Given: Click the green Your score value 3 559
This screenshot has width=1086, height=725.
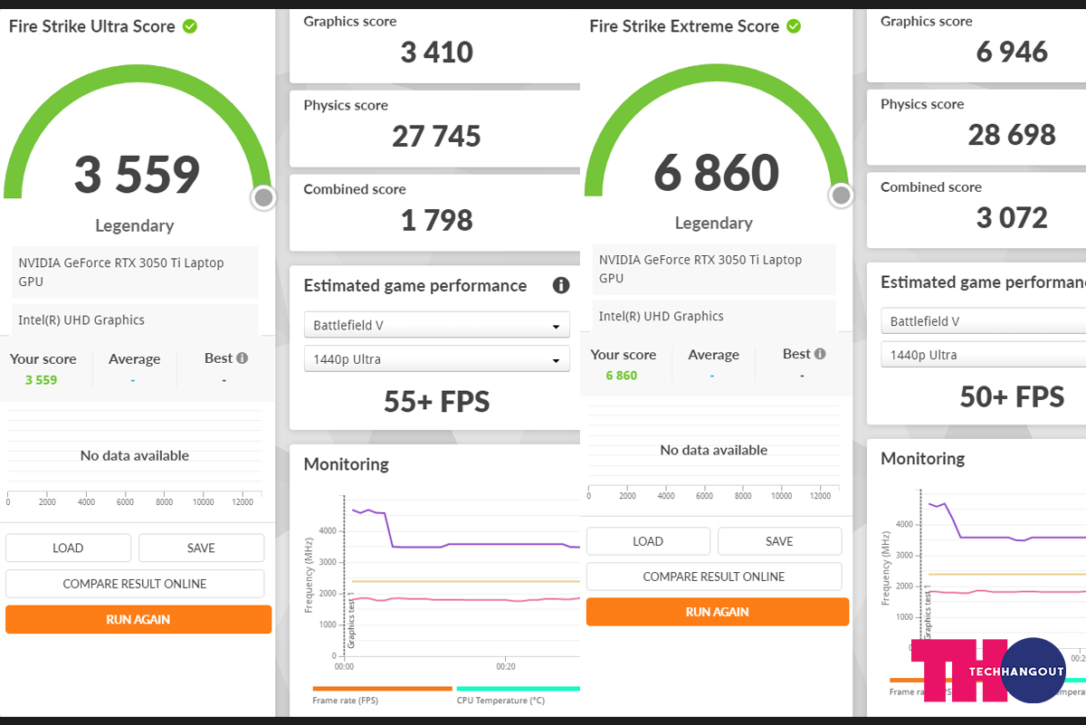Looking at the screenshot, I should [x=41, y=380].
